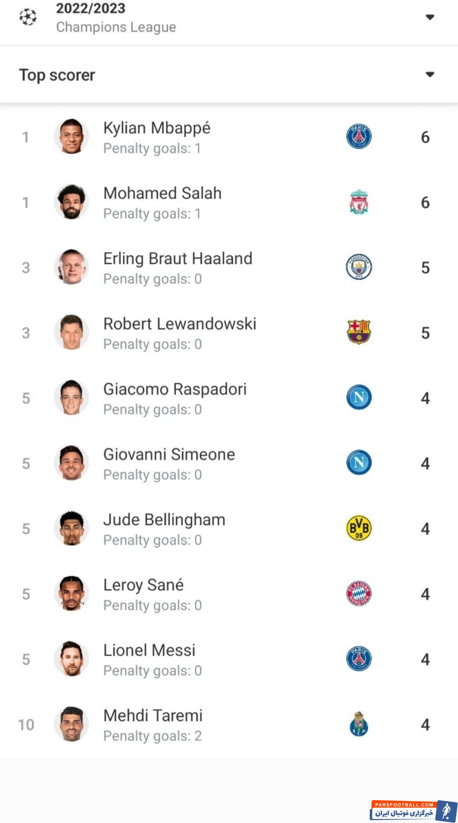Tap the Mehdi Taremi name

point(153,715)
